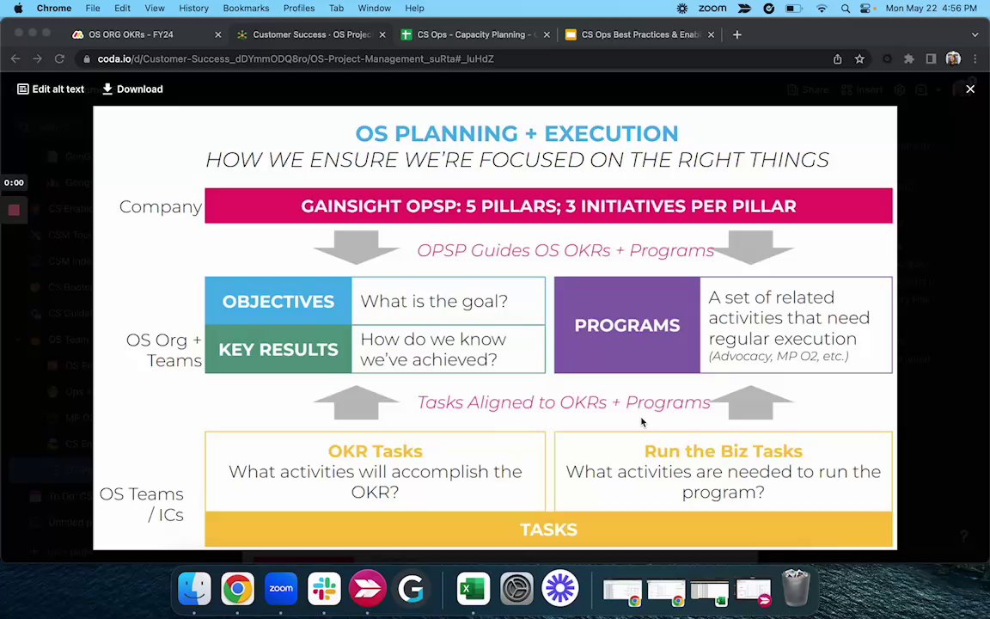The image size is (990, 619).
Task: Go forward in browser history
Action: [38, 58]
